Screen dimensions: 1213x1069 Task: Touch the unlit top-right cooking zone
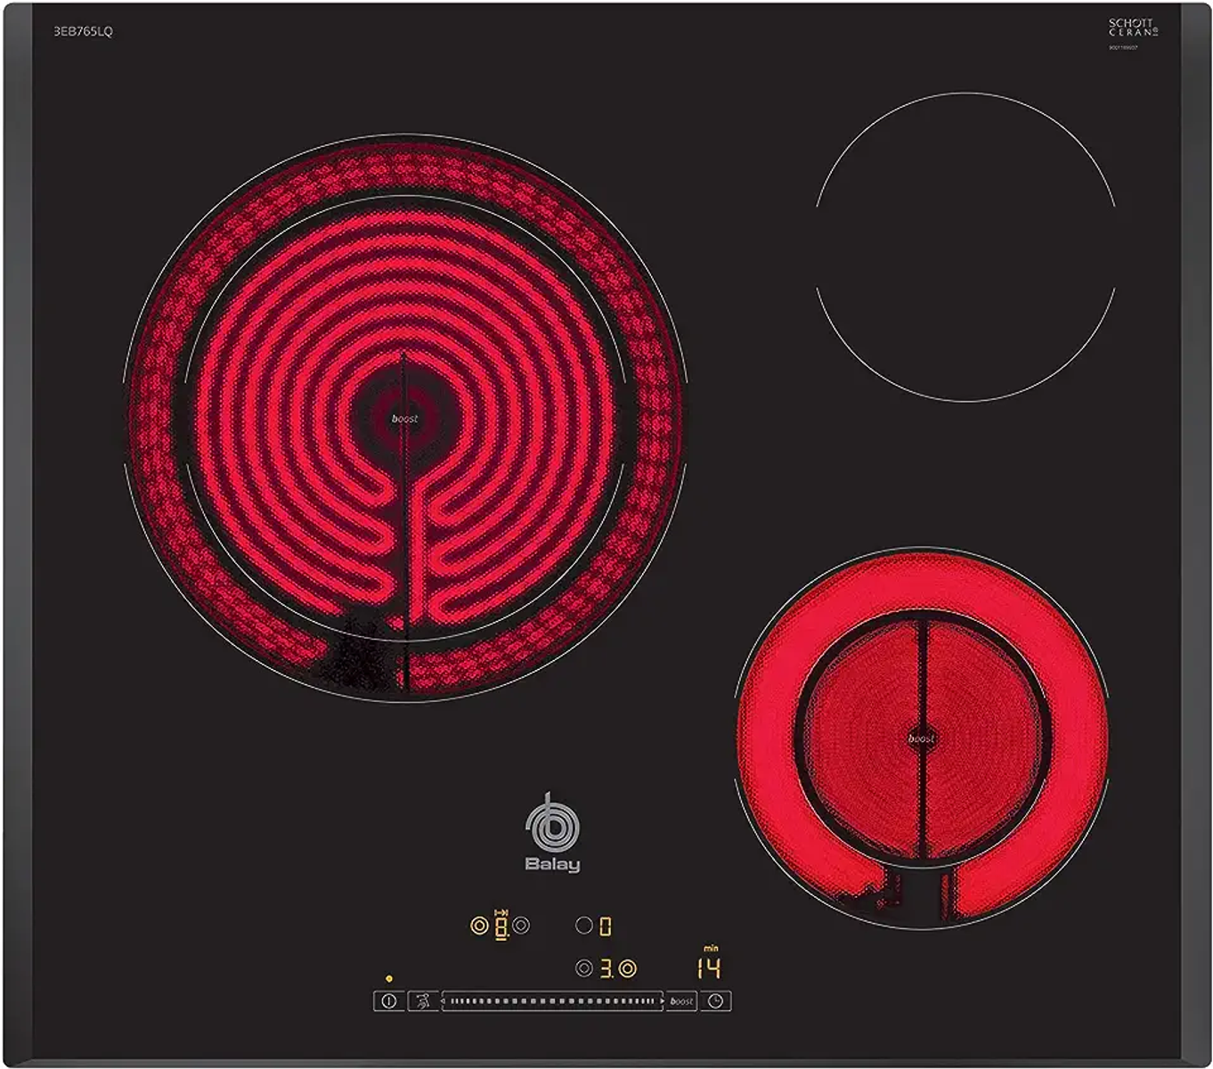(x=965, y=247)
